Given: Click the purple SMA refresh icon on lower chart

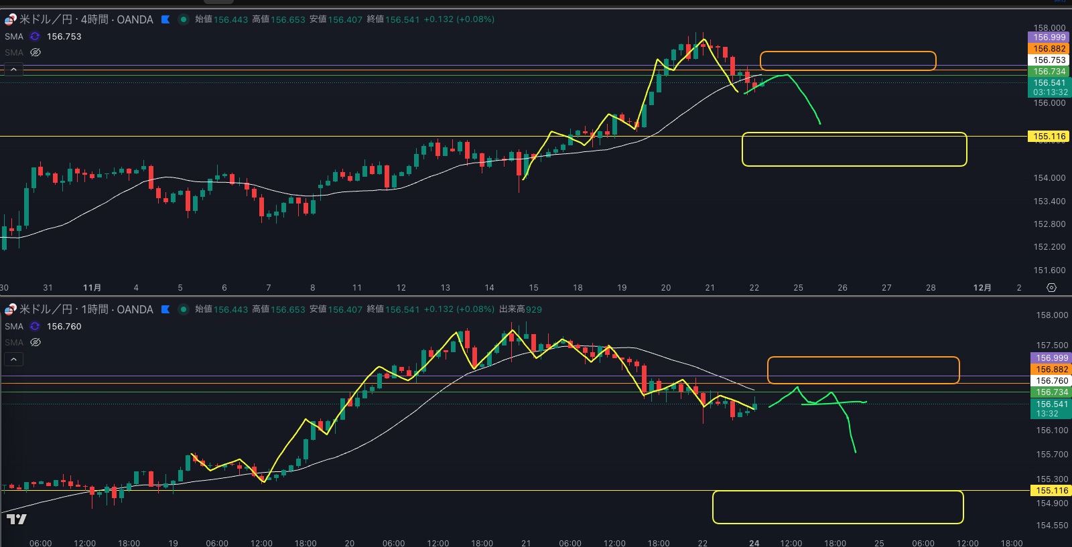Looking at the screenshot, I should 35,327.
